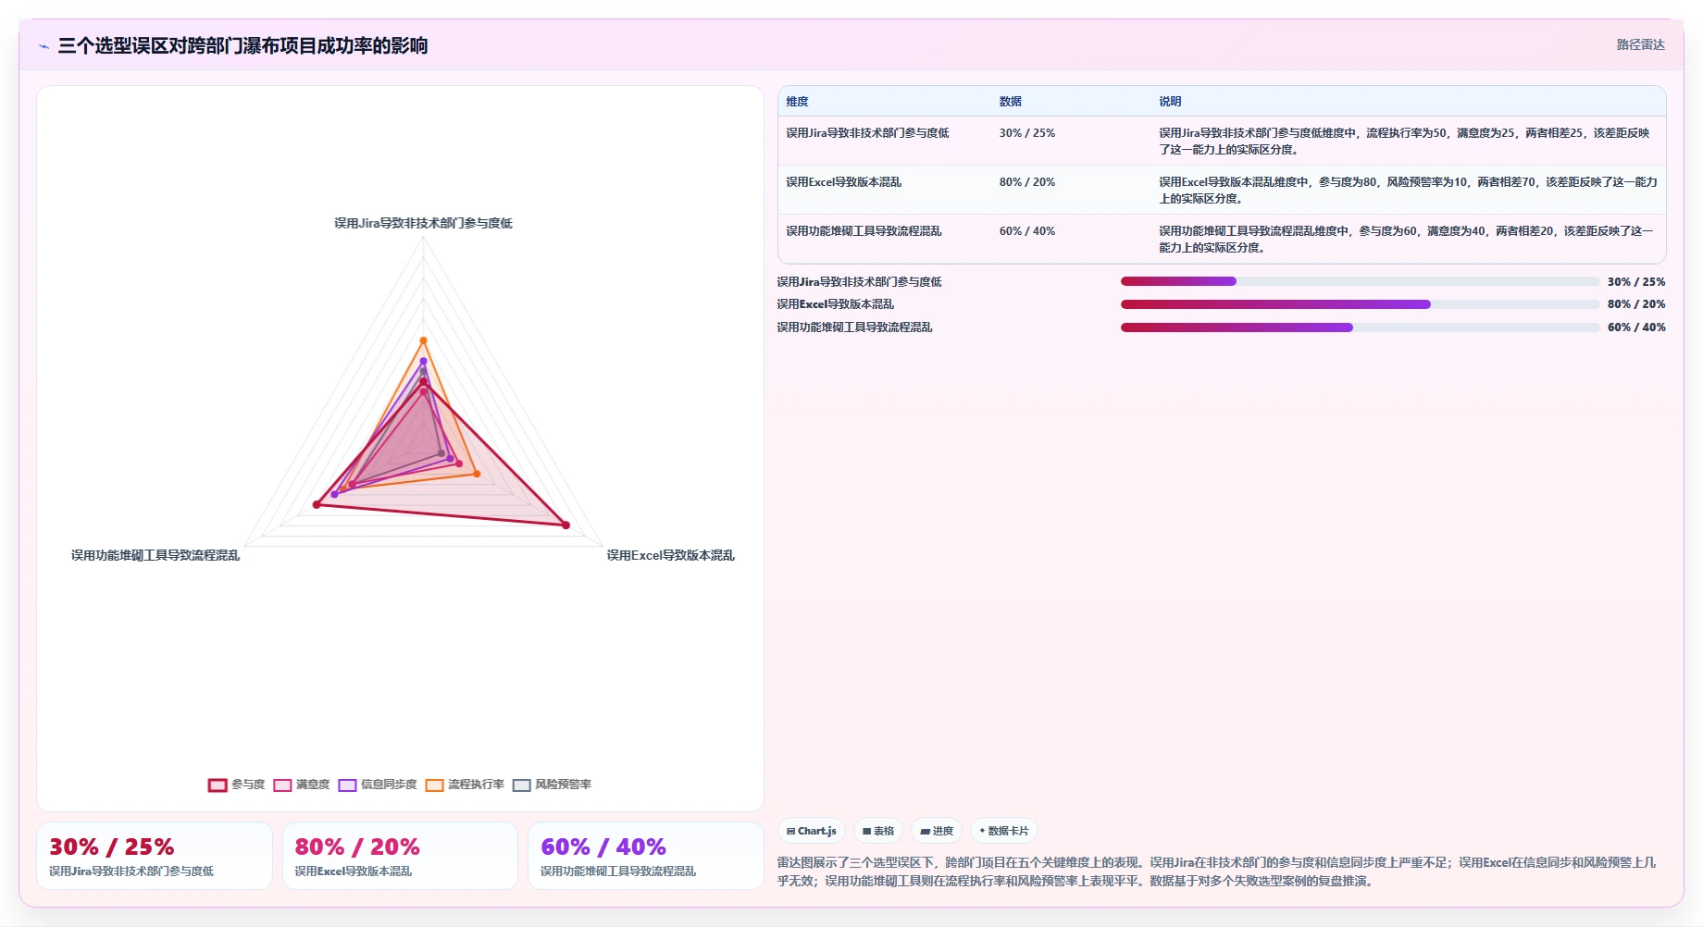
Task: Select the 60% / 40% data card
Action: 646,856
